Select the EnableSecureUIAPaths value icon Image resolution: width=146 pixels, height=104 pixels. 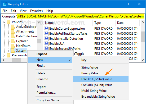[47, 48]
